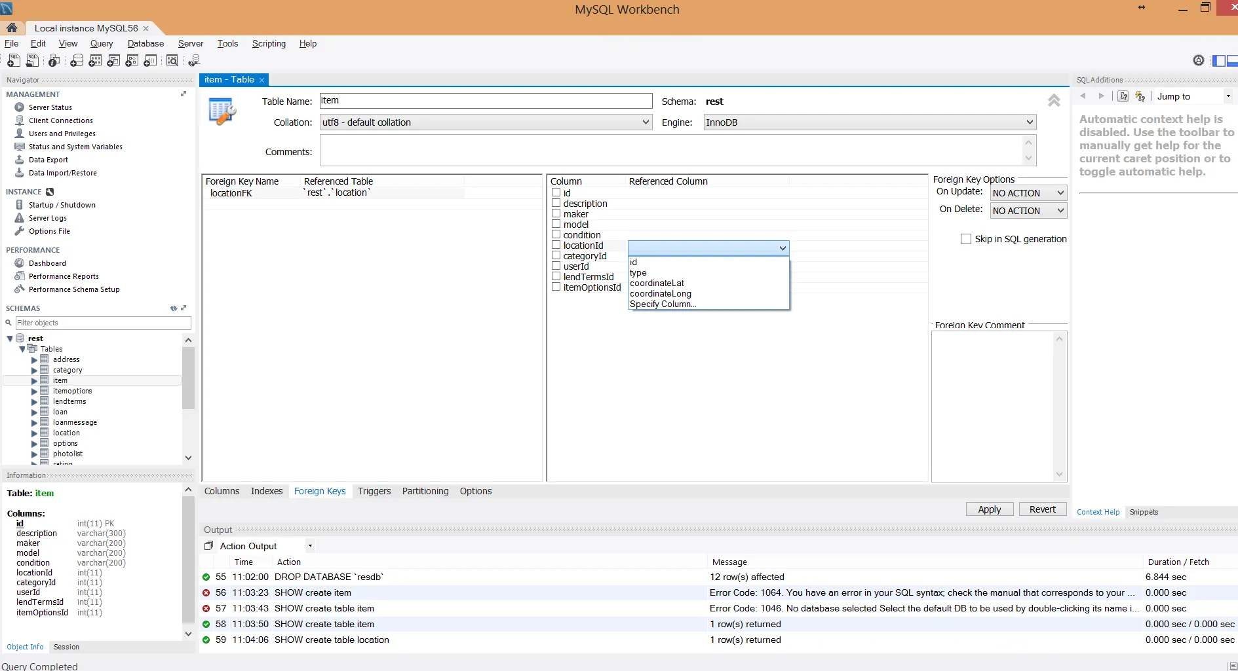Click the Filter objects search field
This screenshot has width=1238, height=671.
click(102, 323)
